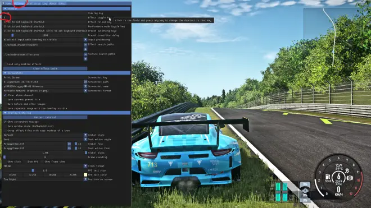Browse for the screenshot path folder
This screenshot has height=208, width=371.
pos(85,82)
